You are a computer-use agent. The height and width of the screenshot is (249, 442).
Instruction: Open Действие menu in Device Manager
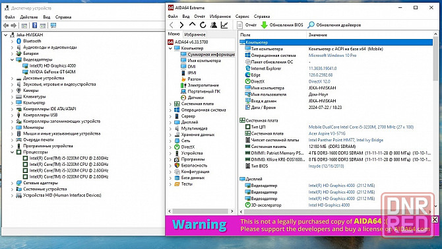[x=29, y=17]
